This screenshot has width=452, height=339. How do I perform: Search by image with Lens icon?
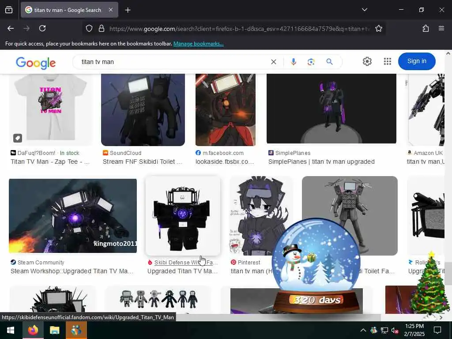point(311,62)
